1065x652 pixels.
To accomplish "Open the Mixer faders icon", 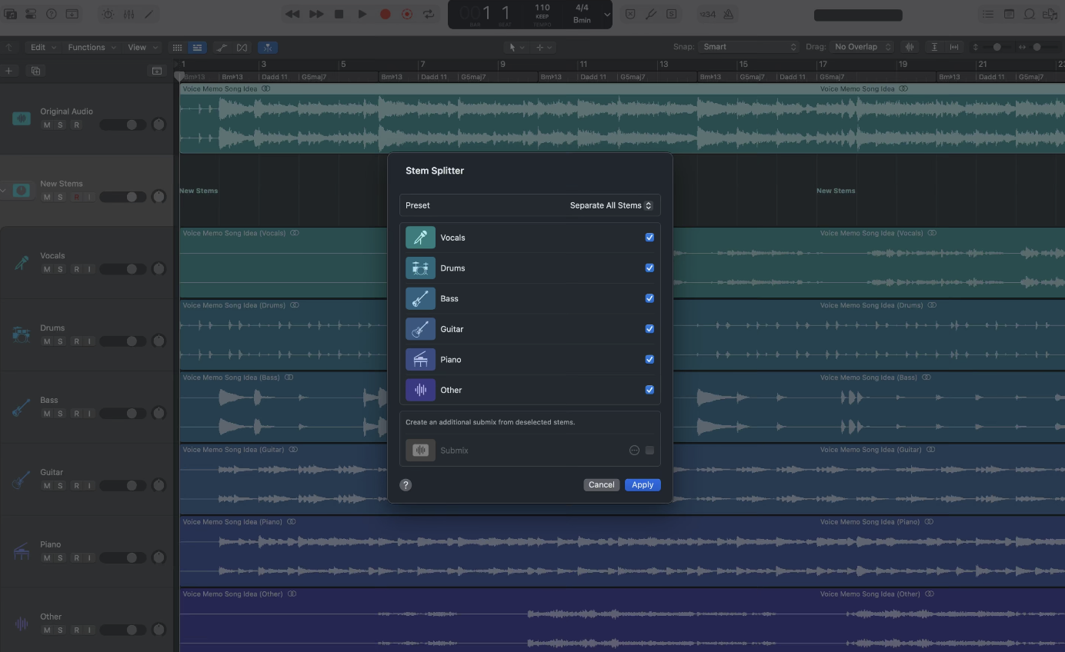I will pyautogui.click(x=128, y=14).
